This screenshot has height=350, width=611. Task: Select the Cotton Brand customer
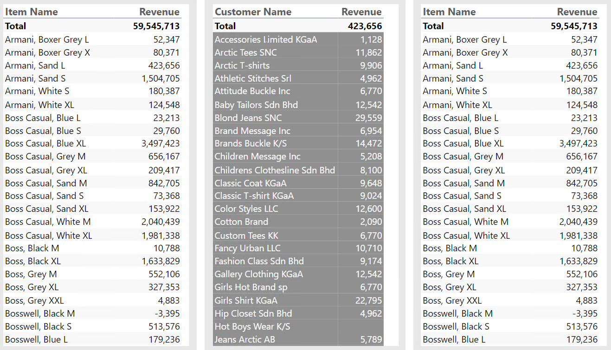point(241,222)
